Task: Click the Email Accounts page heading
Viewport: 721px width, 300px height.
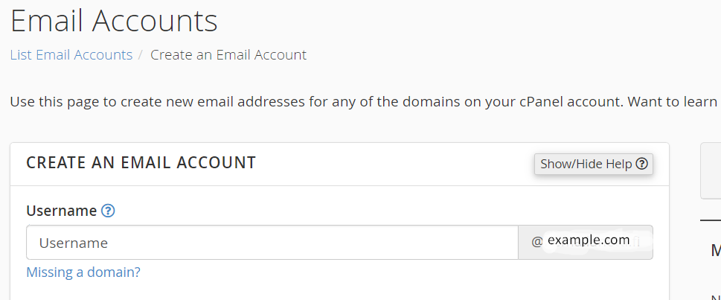Action: 114,21
